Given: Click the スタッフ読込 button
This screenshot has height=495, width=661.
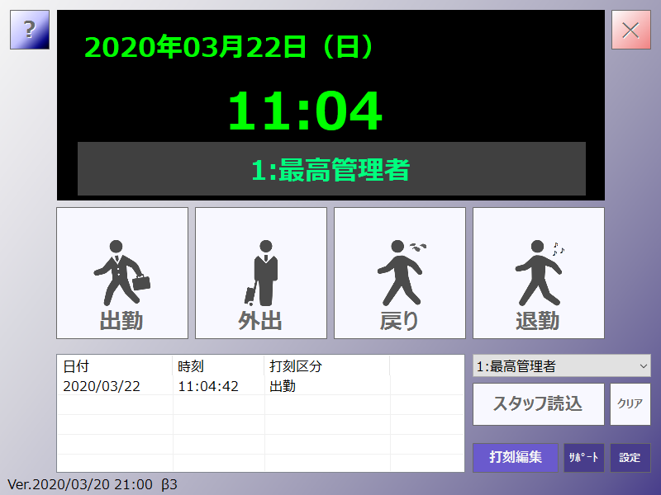Looking at the screenshot, I should pos(538,403).
